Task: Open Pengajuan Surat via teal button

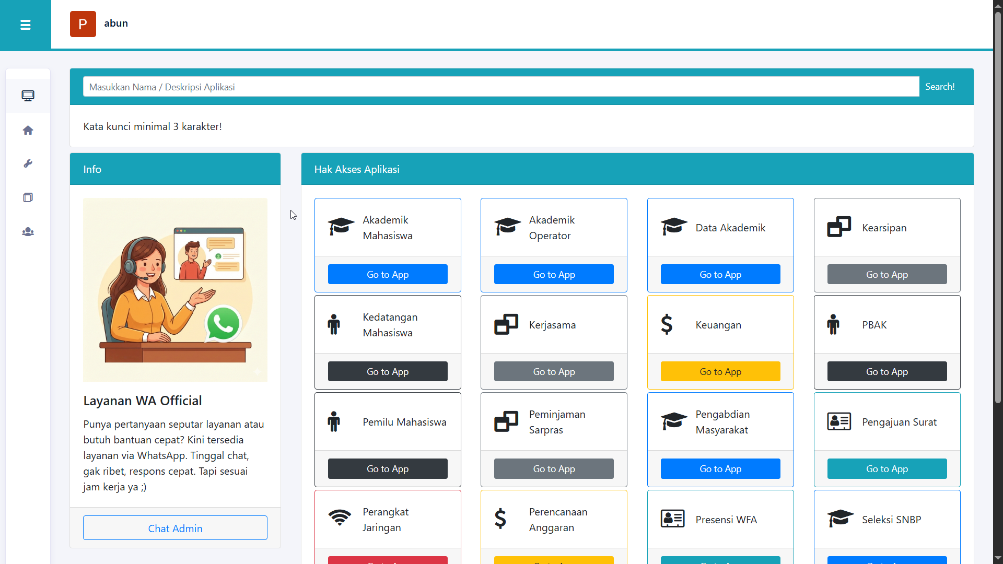Action: (887, 468)
